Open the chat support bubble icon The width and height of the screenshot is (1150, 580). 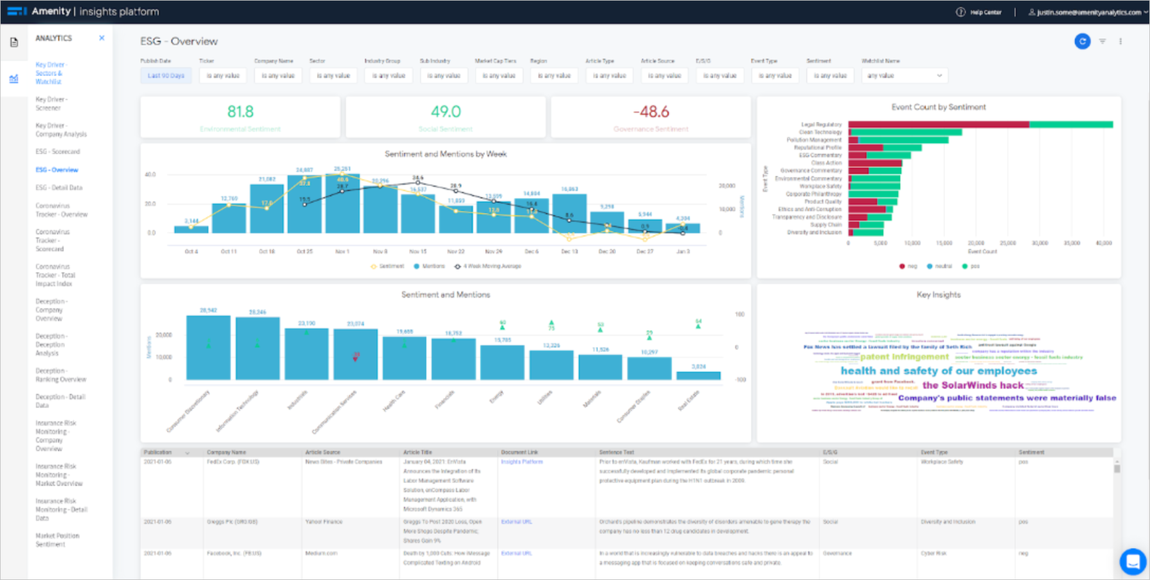coord(1133,561)
